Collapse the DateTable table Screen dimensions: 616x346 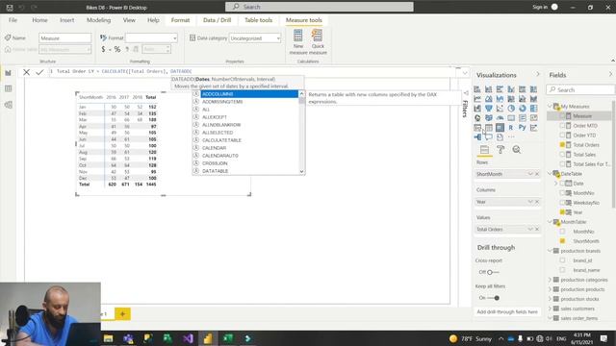click(x=550, y=173)
